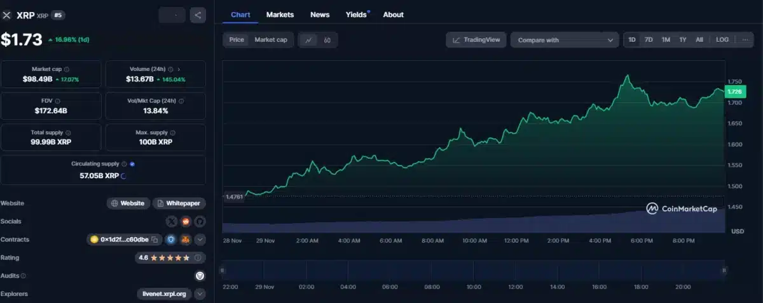Open the Compare with dropdown
Image resolution: width=763 pixels, height=303 pixels.
tap(565, 40)
